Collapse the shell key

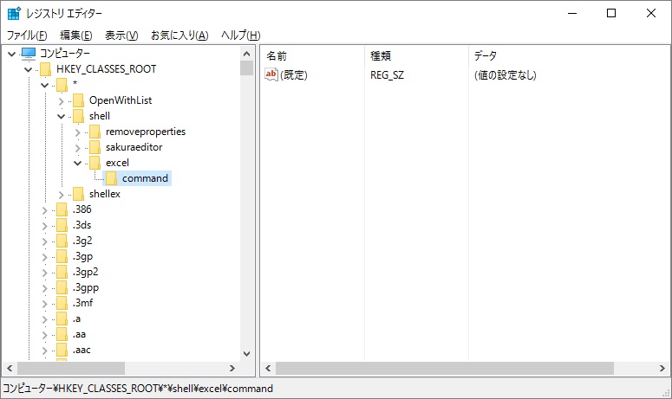[x=62, y=116]
